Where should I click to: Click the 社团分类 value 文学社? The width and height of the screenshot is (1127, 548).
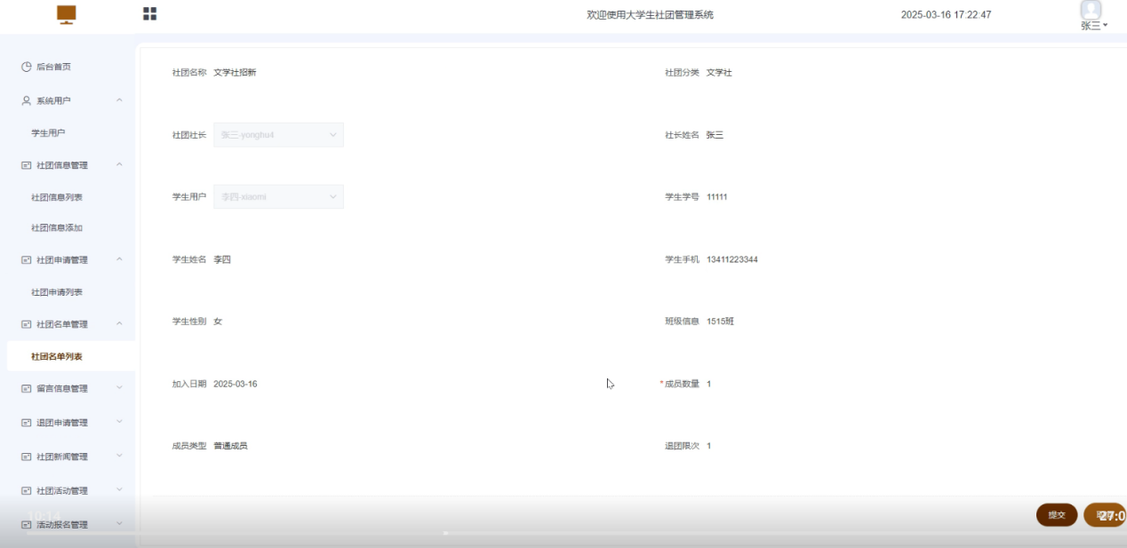pos(719,73)
